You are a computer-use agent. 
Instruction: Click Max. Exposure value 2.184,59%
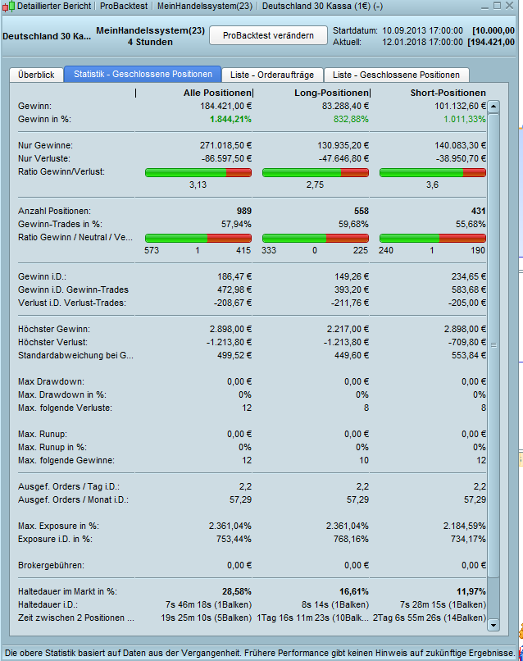pyautogui.click(x=465, y=526)
